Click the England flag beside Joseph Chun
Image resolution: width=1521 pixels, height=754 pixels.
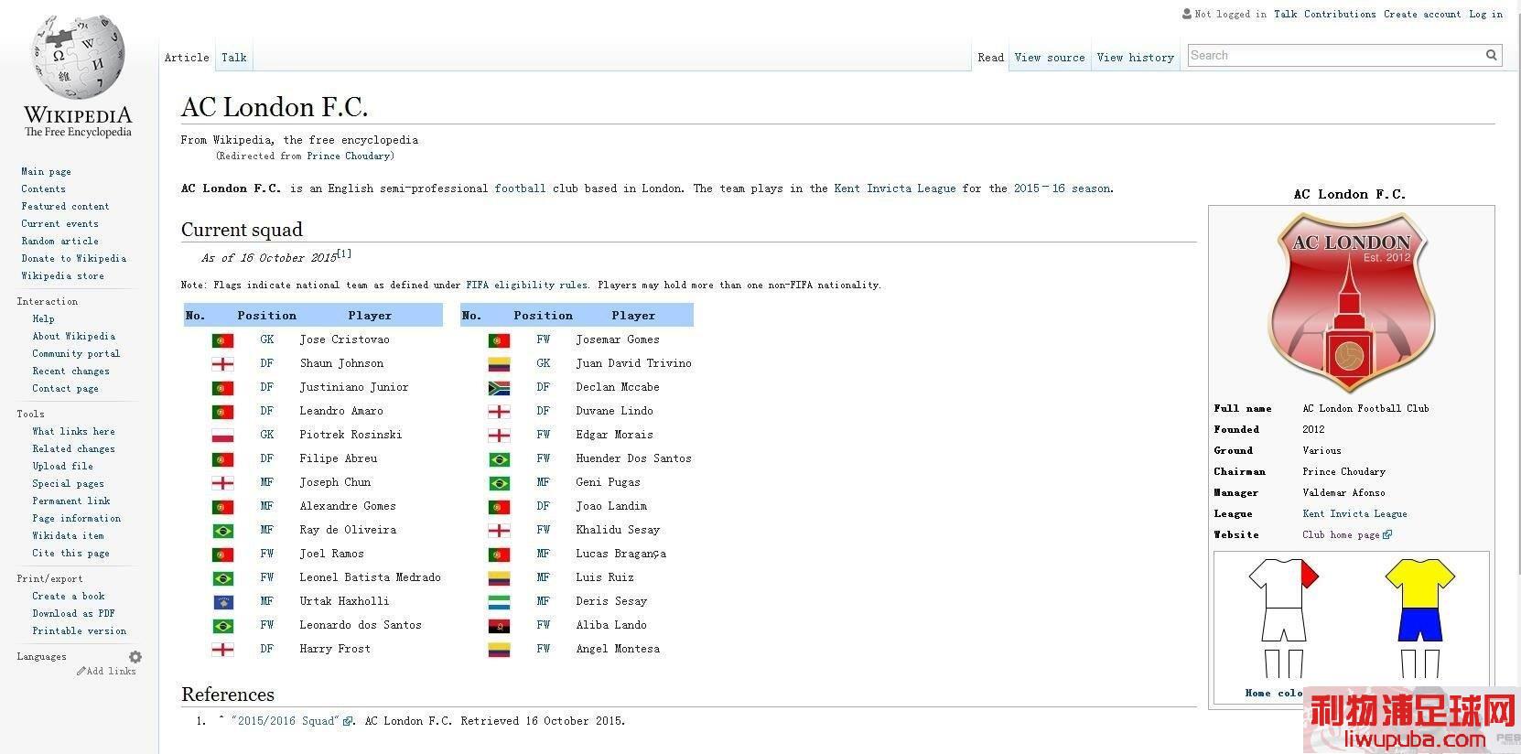pyautogui.click(x=222, y=483)
